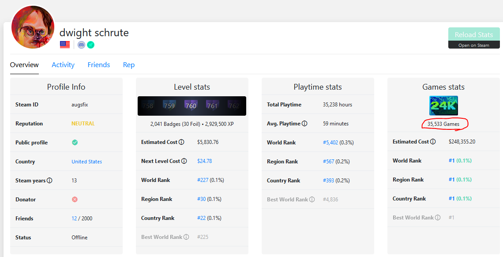This screenshot has height=257, width=503.
Task: Open Playtime Country Rank #393 link
Action: pos(328,180)
